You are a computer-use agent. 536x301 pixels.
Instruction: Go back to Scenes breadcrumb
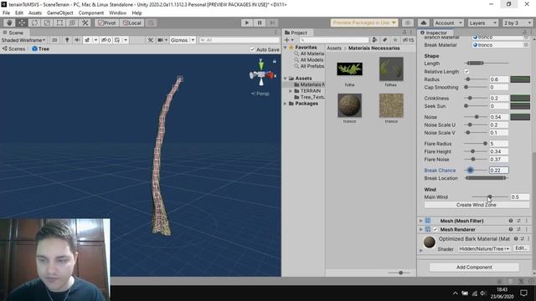pos(13,48)
